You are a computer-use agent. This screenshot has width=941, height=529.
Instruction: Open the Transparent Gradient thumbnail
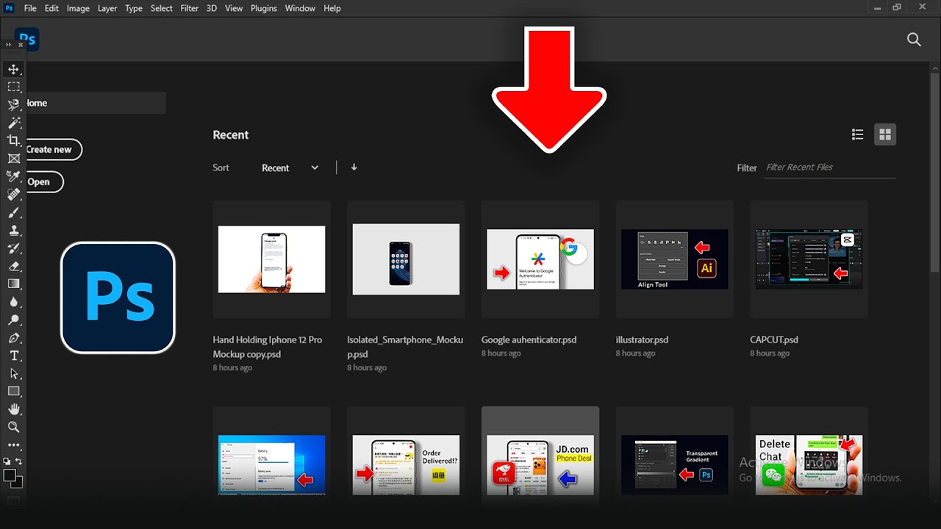coord(675,464)
